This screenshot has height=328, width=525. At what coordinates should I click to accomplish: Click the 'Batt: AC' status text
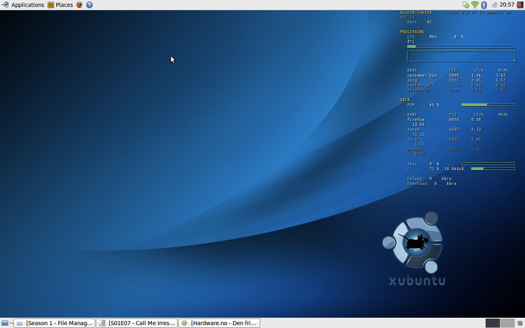420,22
